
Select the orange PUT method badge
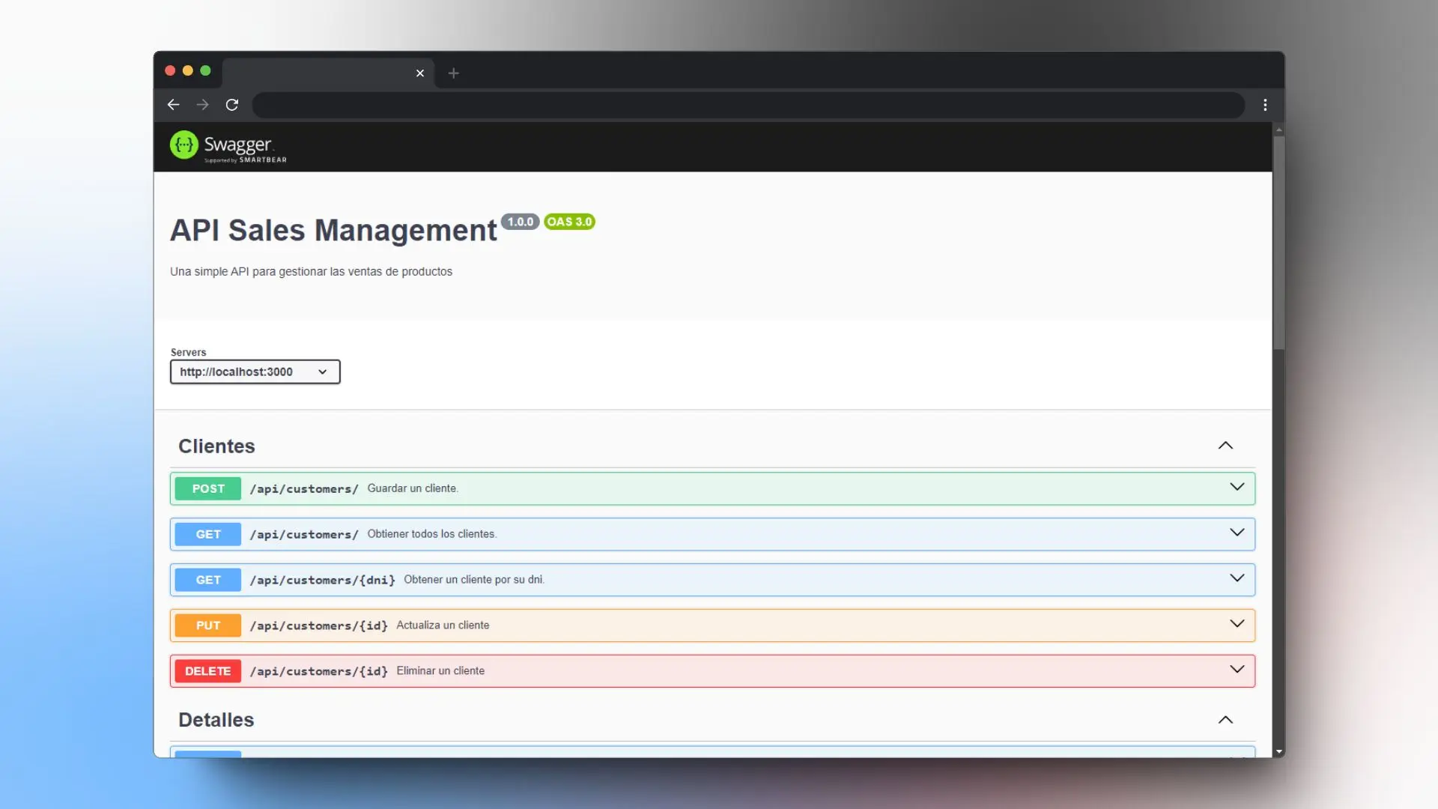coord(207,625)
